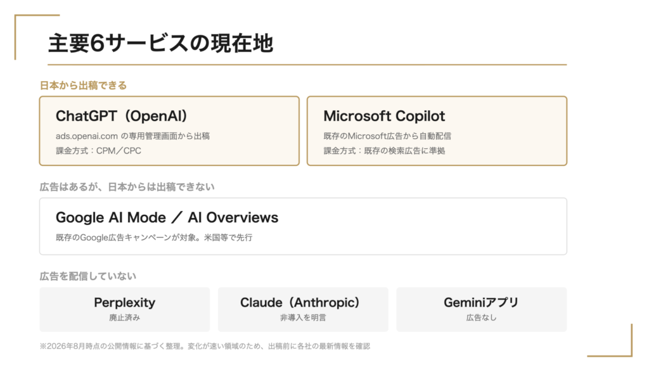
Task: Select the line 課金方式:CPM/CPC
Action: click(98, 151)
